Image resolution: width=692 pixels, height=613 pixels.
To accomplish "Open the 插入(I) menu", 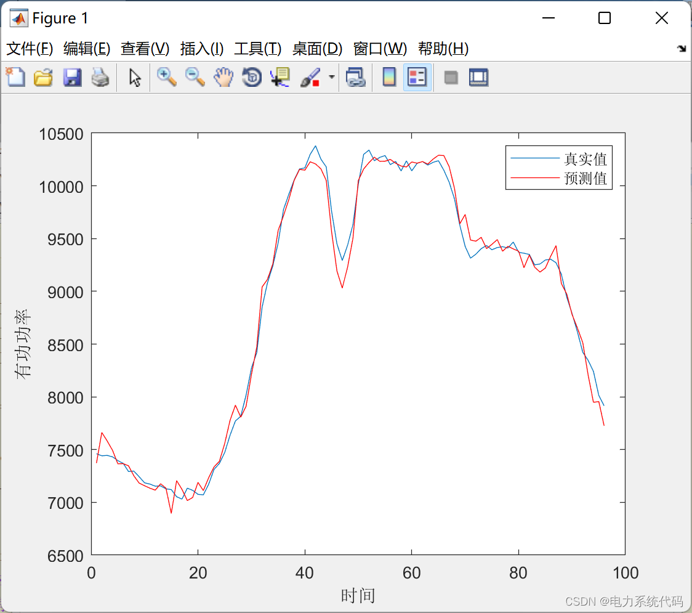I will point(201,49).
